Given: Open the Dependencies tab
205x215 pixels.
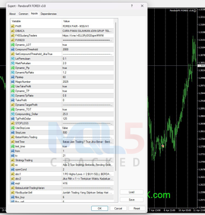Looking at the screenshot, I should click(49, 14).
